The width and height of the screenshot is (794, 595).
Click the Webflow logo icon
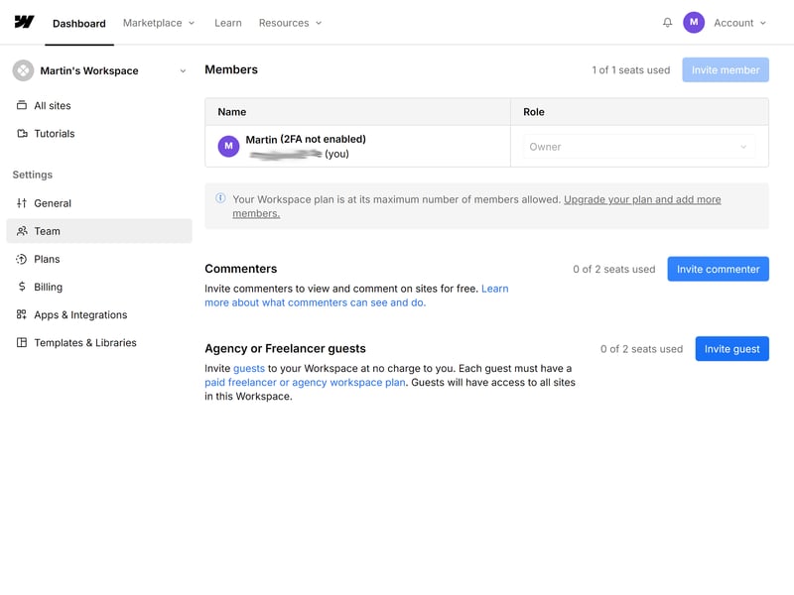24,23
